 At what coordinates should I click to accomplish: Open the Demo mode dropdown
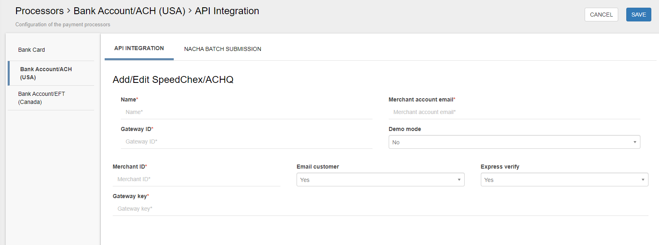[x=514, y=142]
